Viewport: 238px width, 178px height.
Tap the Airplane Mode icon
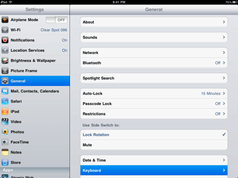click(5, 20)
